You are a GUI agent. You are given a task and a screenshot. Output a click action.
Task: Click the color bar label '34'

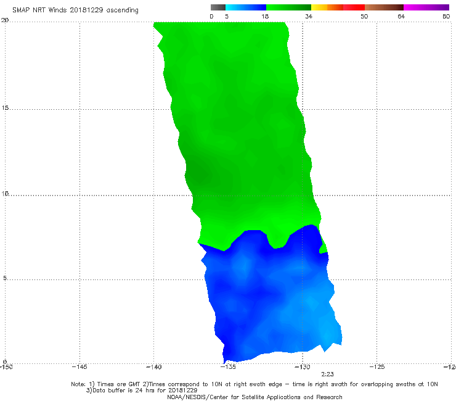[x=309, y=16]
